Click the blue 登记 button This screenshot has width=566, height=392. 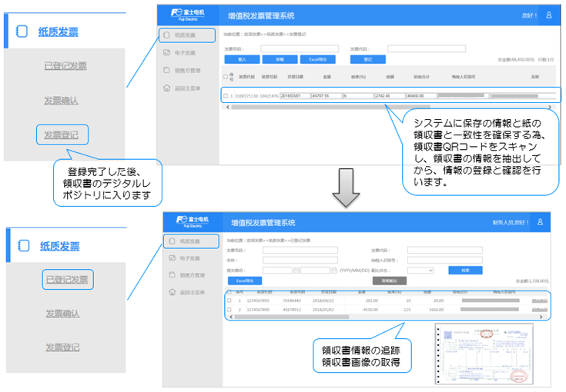367,58
